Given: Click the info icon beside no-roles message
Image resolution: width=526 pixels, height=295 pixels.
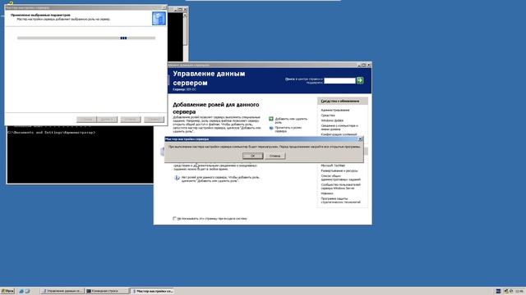Looking at the screenshot, I should pos(177,178).
